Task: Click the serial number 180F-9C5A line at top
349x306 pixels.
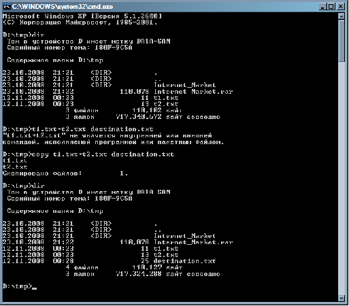Action: [x=69, y=48]
